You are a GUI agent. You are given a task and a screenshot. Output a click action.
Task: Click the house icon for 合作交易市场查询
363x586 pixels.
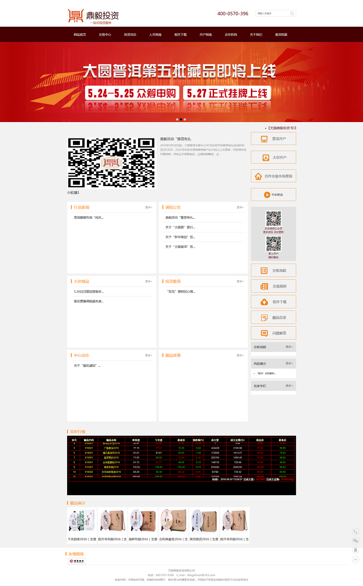coord(258,176)
